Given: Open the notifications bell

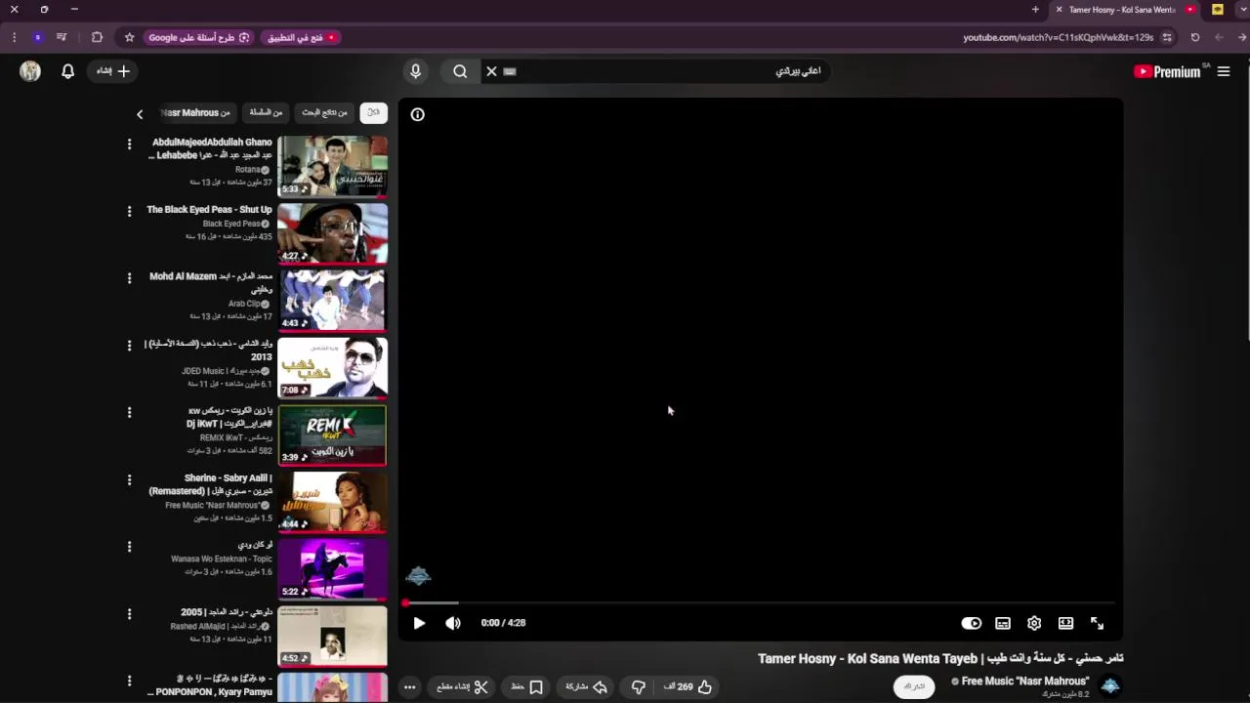Looking at the screenshot, I should [x=67, y=71].
